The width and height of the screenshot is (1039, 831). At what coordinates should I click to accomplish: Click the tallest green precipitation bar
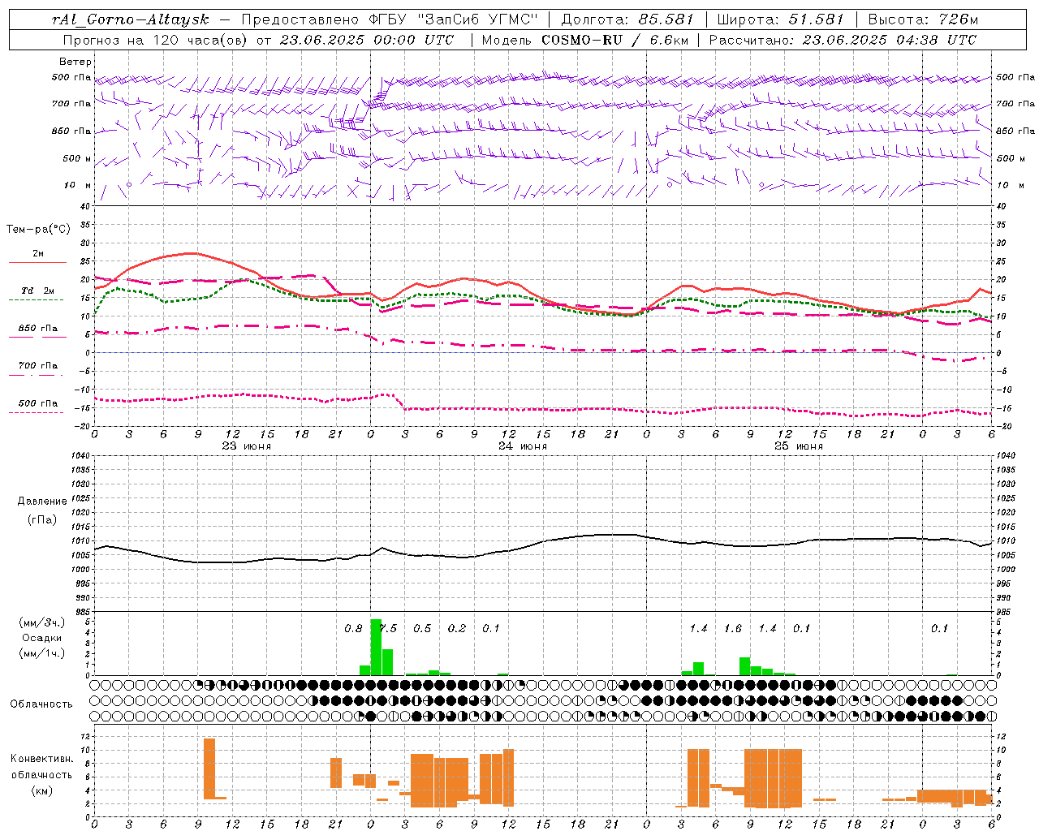tap(376, 647)
